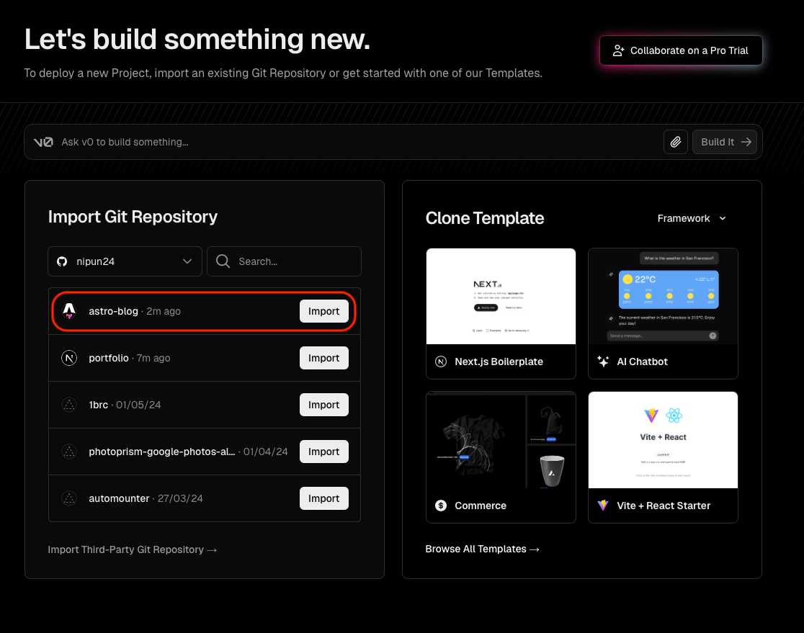
Task: Select the Vite + React Starter thumbnail
Action: (663, 440)
